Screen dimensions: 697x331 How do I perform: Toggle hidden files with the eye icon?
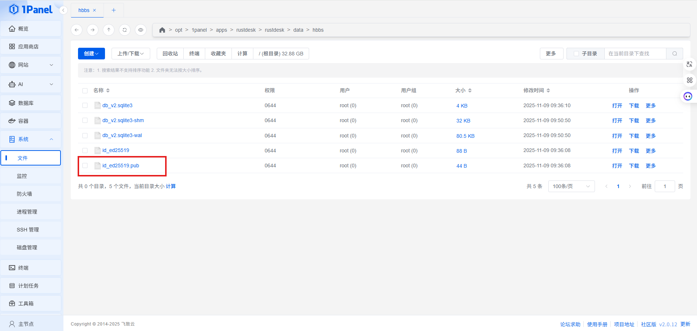click(141, 30)
